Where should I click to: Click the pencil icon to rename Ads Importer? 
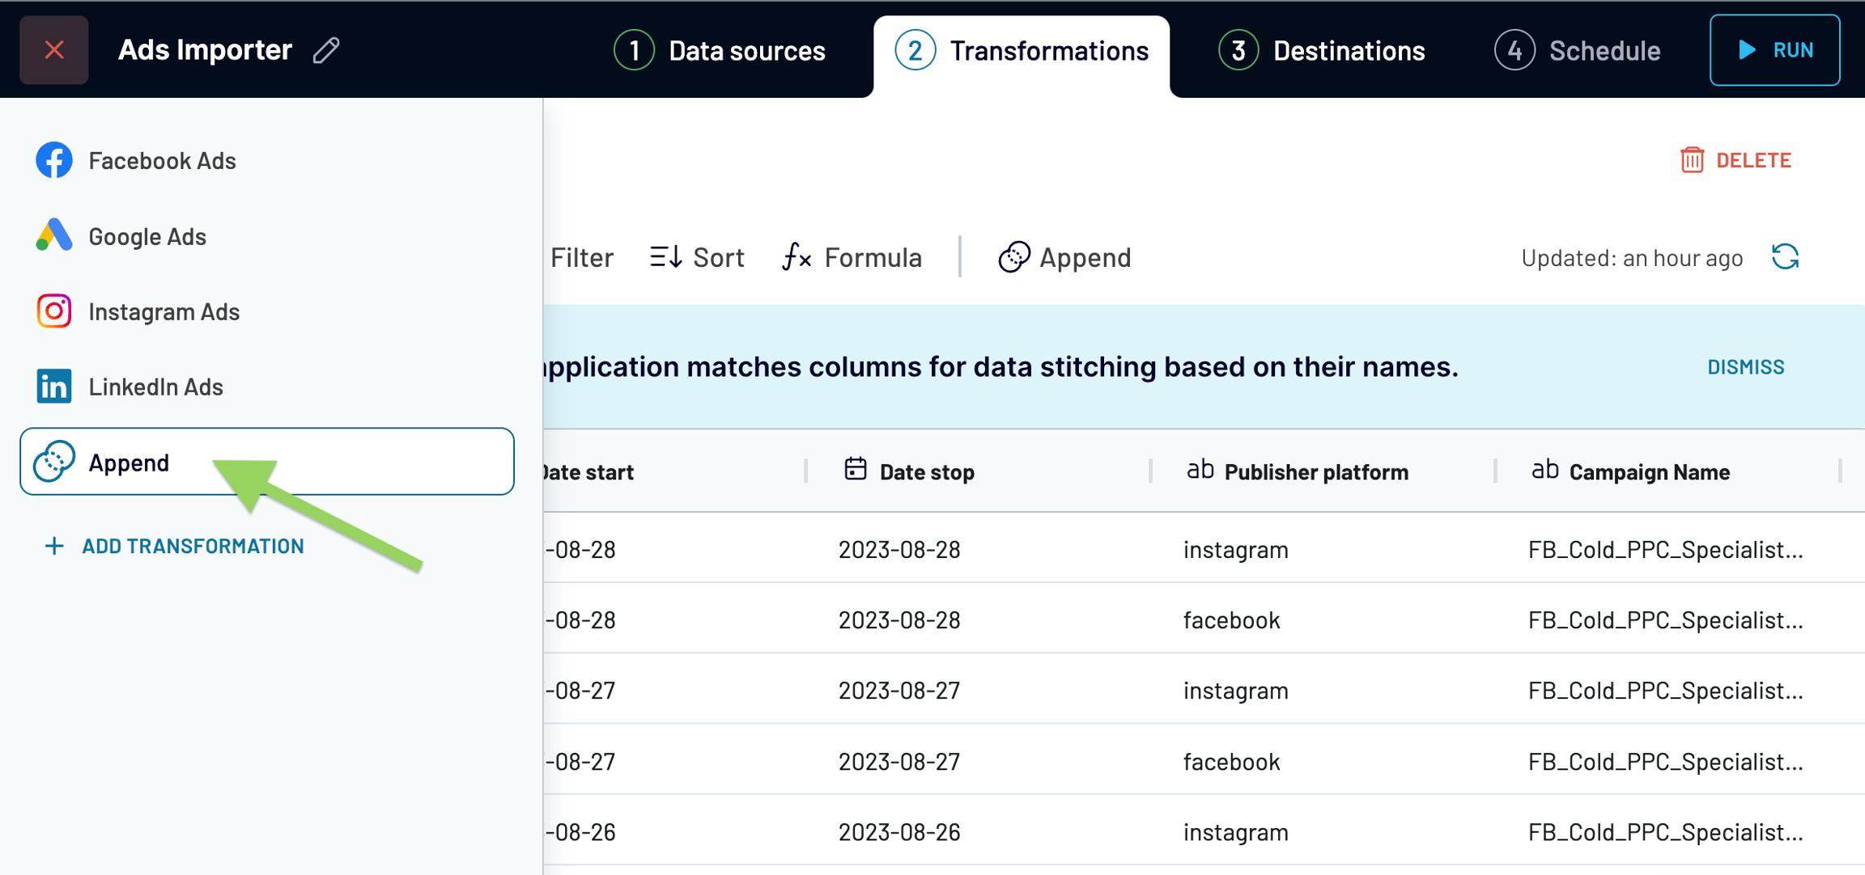[326, 50]
